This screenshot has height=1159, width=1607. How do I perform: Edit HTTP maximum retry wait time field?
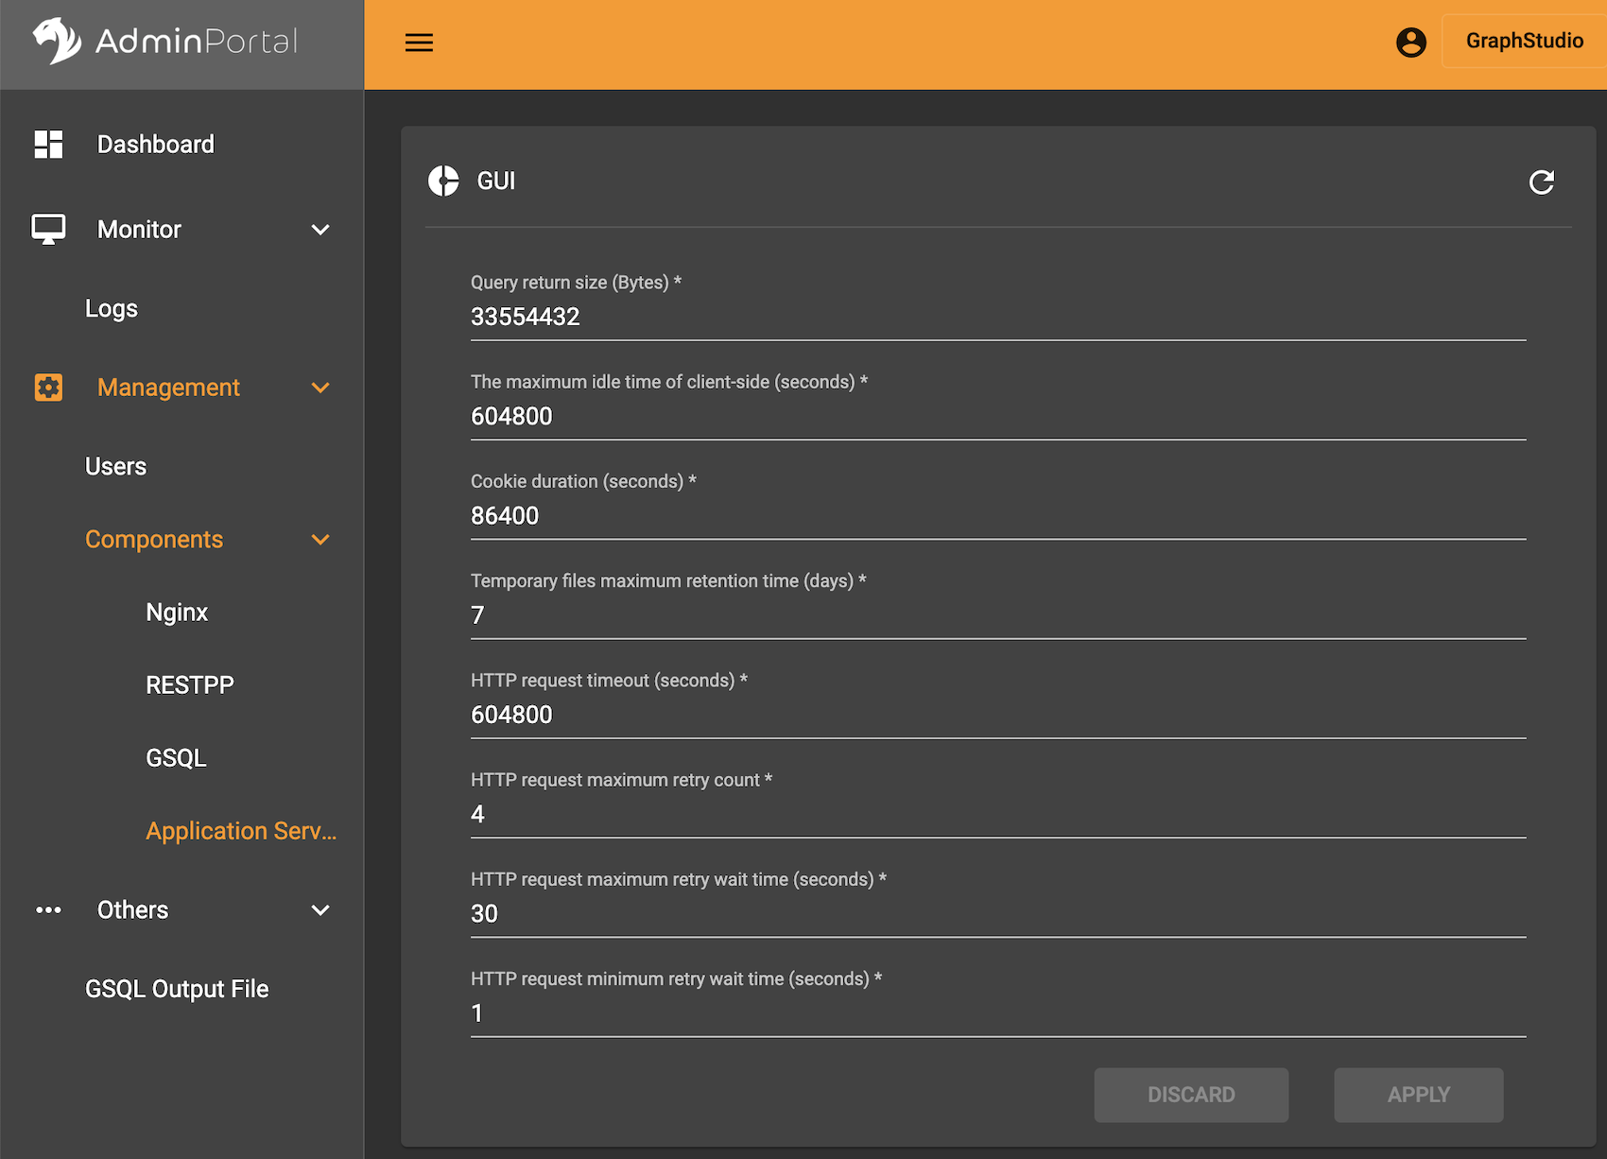(998, 913)
